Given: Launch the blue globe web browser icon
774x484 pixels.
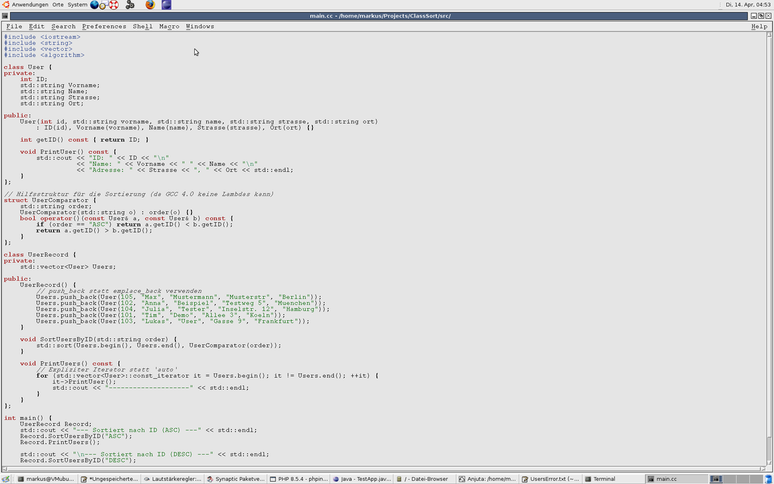Looking at the screenshot, I should tap(94, 5).
